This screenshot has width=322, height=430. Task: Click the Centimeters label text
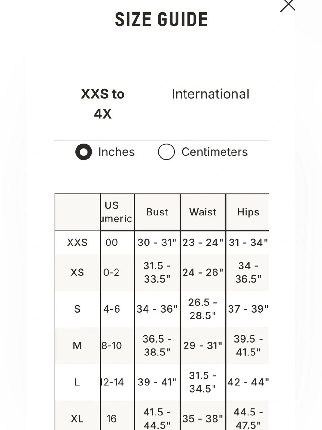click(x=214, y=152)
